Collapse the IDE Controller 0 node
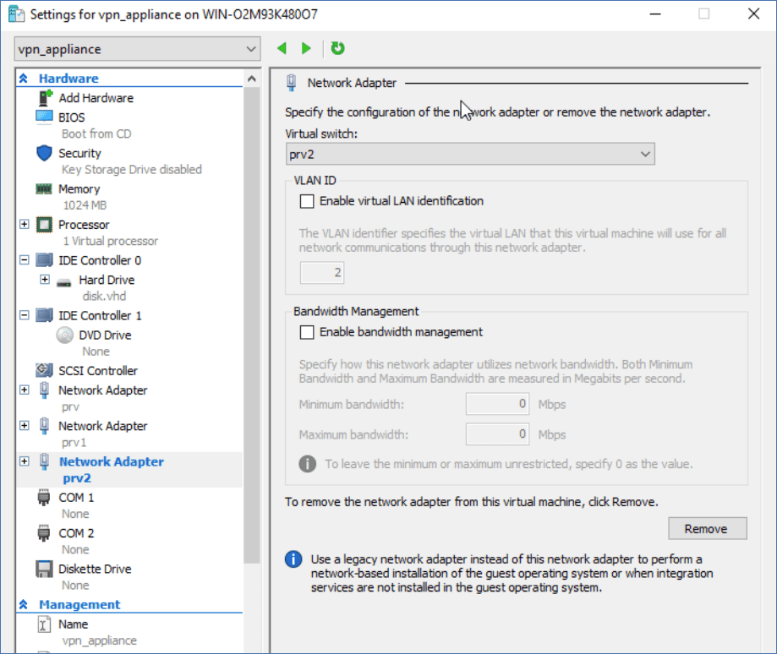 24,260
